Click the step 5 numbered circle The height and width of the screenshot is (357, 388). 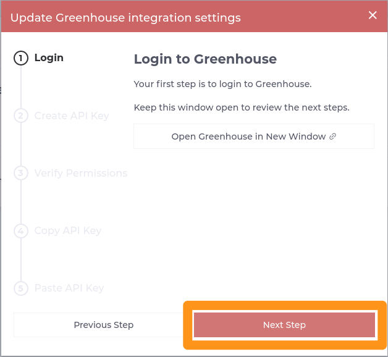click(21, 288)
